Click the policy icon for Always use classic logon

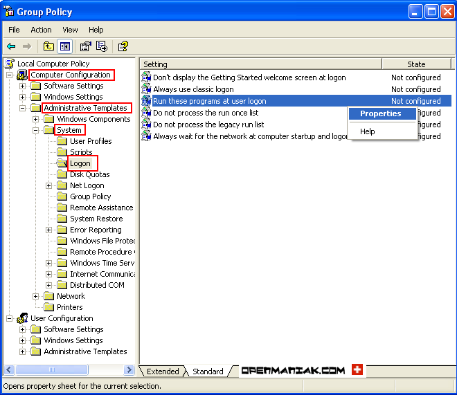click(146, 89)
